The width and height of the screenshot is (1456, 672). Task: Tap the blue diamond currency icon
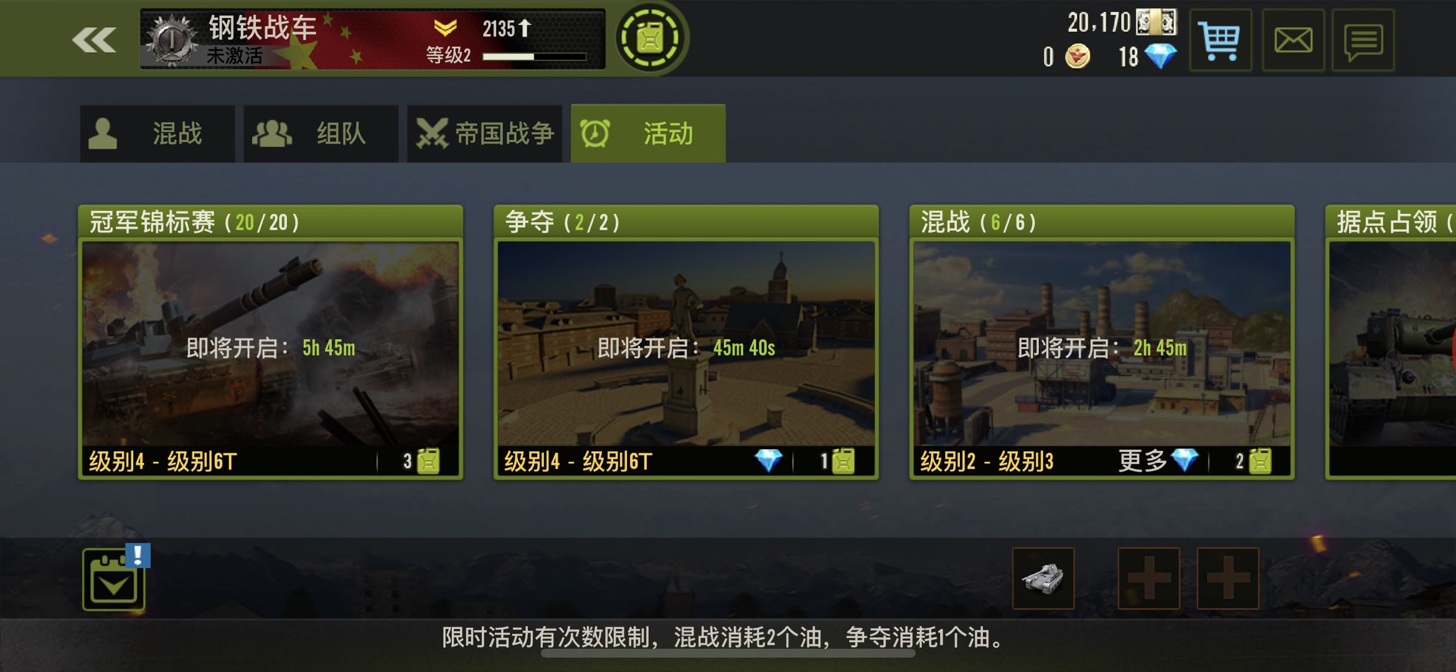[1162, 57]
